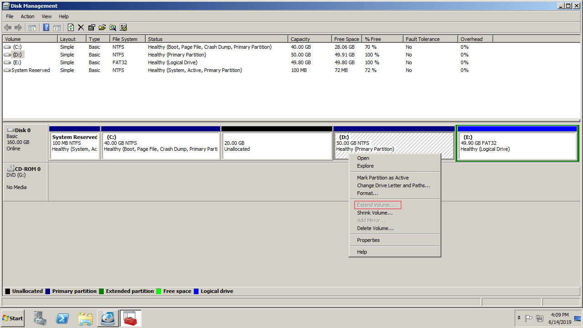The width and height of the screenshot is (583, 328).
Task: Show hidden tray icons with chevron
Action: coord(519,318)
